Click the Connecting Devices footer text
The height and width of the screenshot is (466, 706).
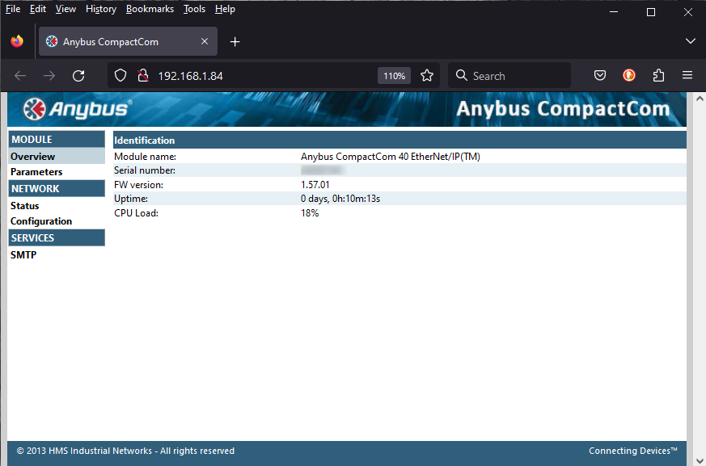[633, 451]
